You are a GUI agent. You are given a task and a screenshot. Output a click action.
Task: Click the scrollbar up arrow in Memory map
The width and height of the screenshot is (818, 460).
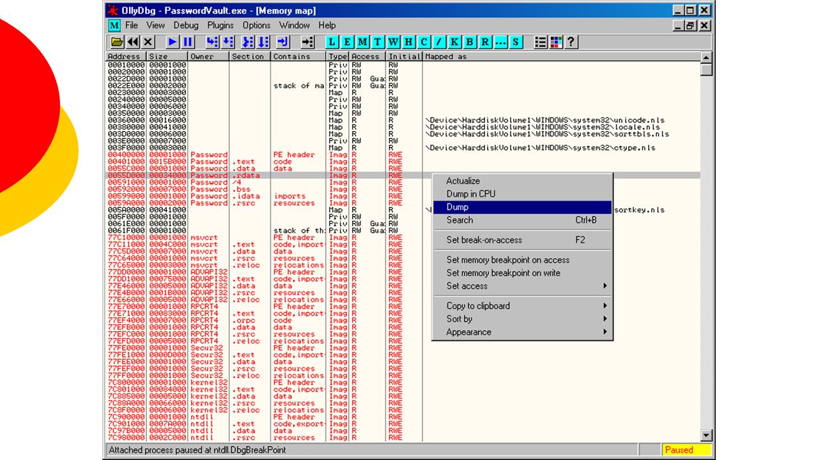point(706,57)
